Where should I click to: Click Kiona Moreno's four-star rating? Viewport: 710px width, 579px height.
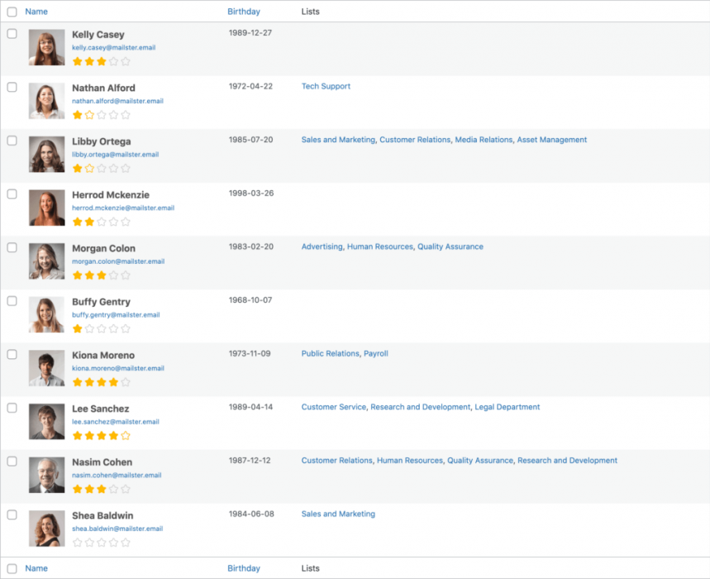click(x=102, y=382)
